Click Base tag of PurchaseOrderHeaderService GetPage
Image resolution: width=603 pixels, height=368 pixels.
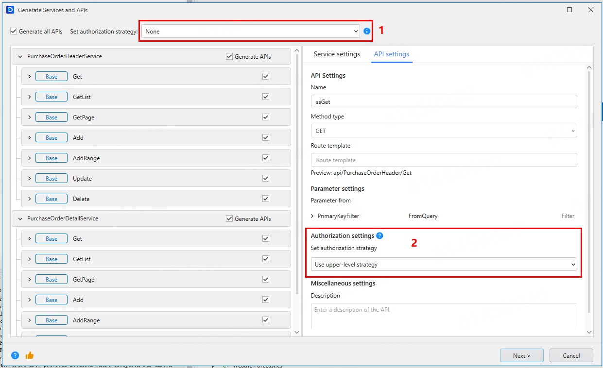[52, 117]
